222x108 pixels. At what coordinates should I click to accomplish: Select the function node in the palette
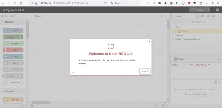coord(13,99)
